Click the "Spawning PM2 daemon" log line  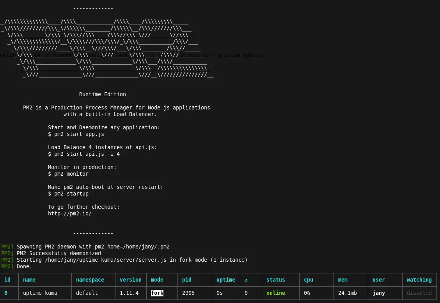[85, 247]
